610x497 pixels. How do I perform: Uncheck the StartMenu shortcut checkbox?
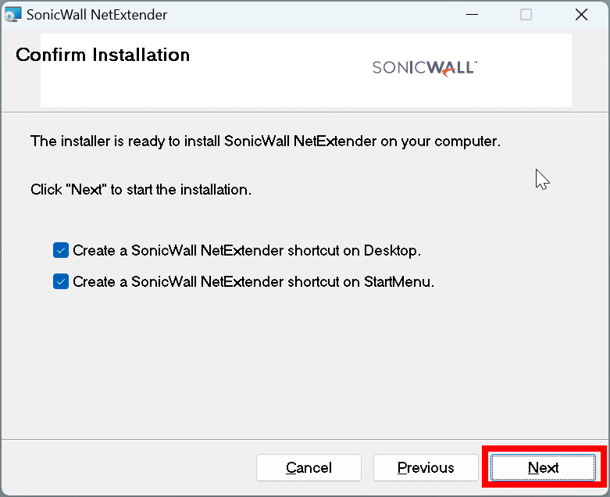61,281
